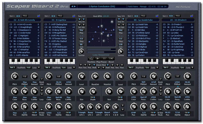Image resolution: width=203 pixels, height=124 pixels.
Task: Open the SwL4N source selector above Reso.
Action: pos(59,97)
